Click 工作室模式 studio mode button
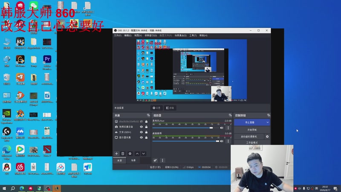Viewport: 341px width, 192px height. point(252,143)
